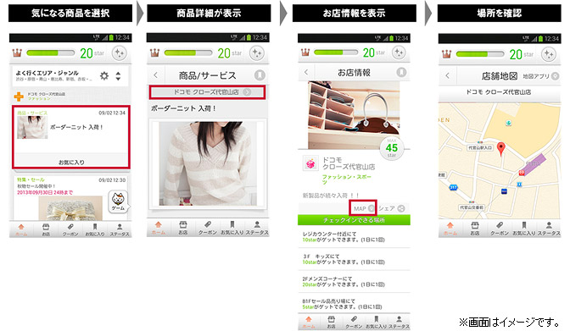Open settings gear in area/genre panel

tap(104, 76)
